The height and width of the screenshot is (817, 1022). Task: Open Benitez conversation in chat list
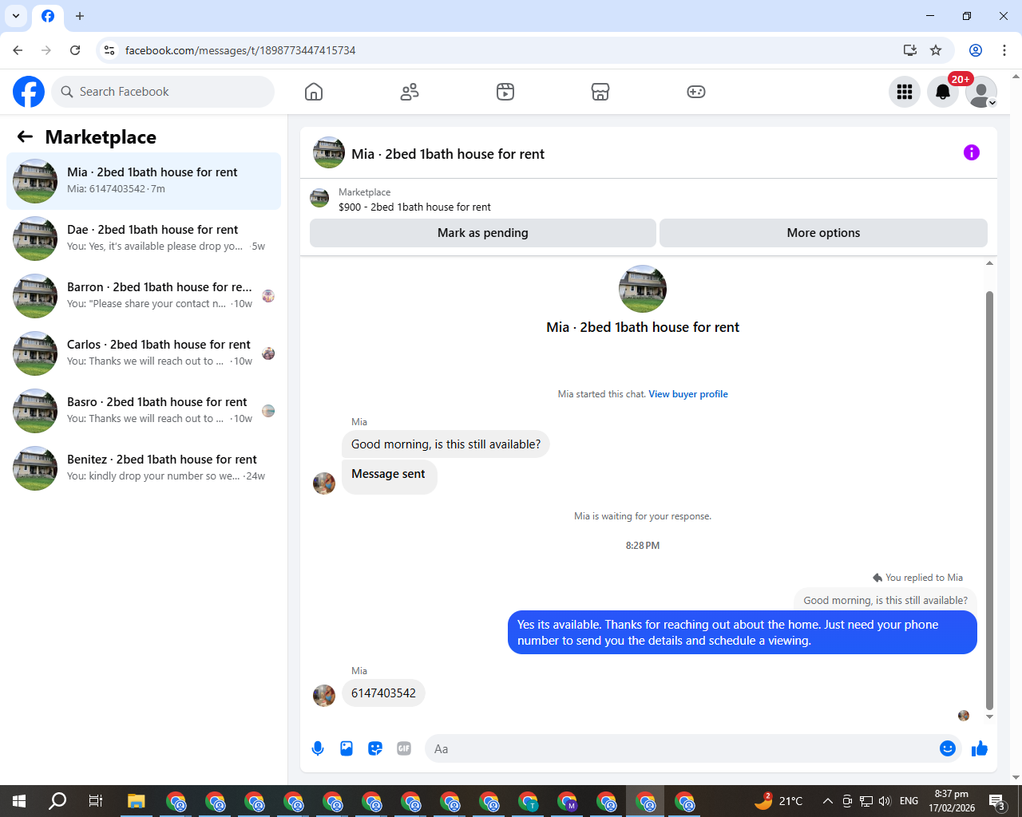pyautogui.click(x=144, y=468)
